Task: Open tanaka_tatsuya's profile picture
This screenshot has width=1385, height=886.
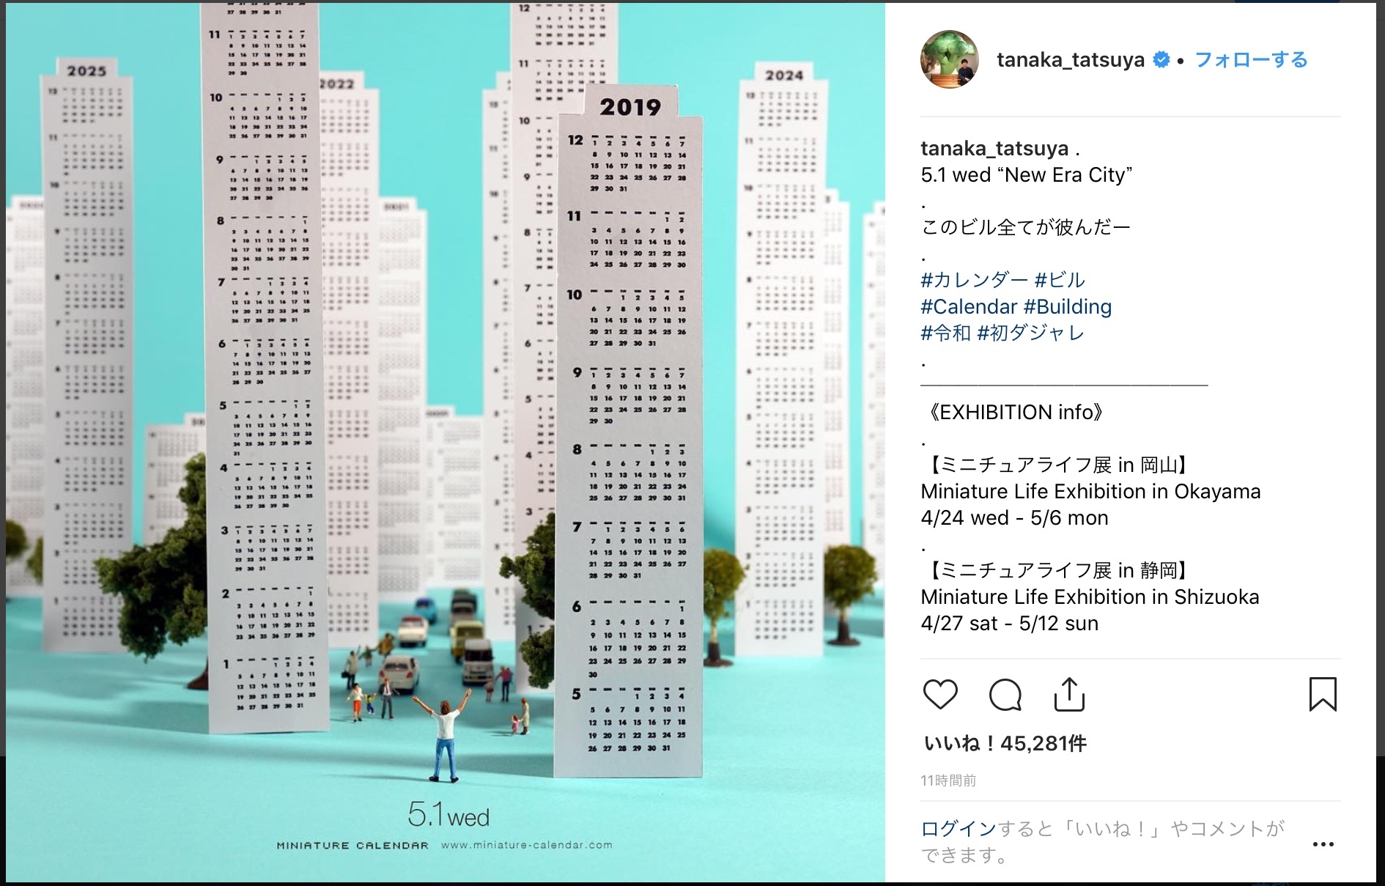Action: click(x=950, y=59)
